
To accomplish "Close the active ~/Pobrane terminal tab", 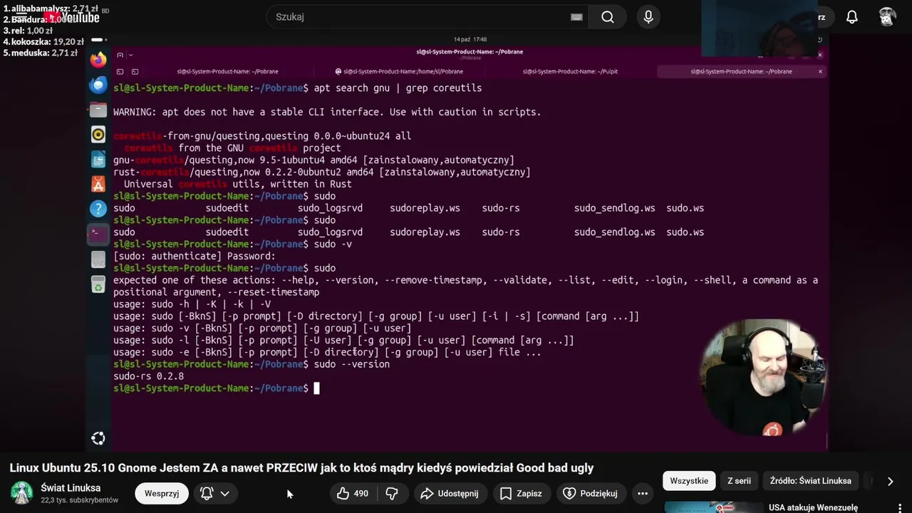I will 820,71.
